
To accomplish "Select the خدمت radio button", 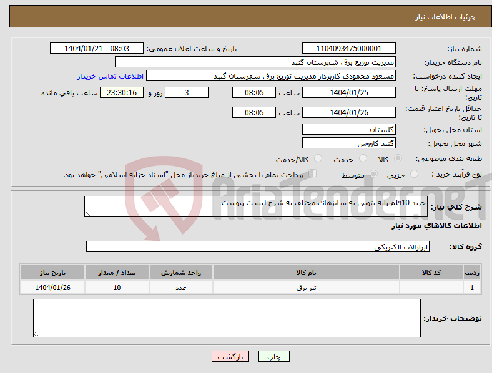I will coord(363,158).
